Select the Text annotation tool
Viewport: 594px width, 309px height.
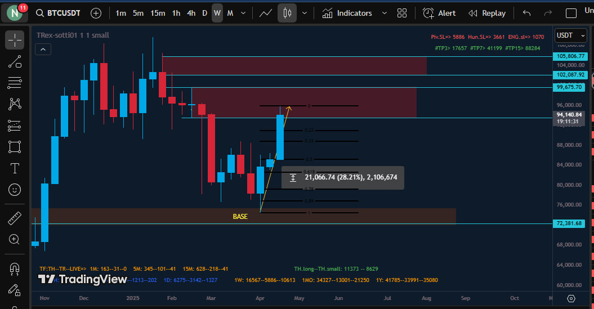click(15, 168)
